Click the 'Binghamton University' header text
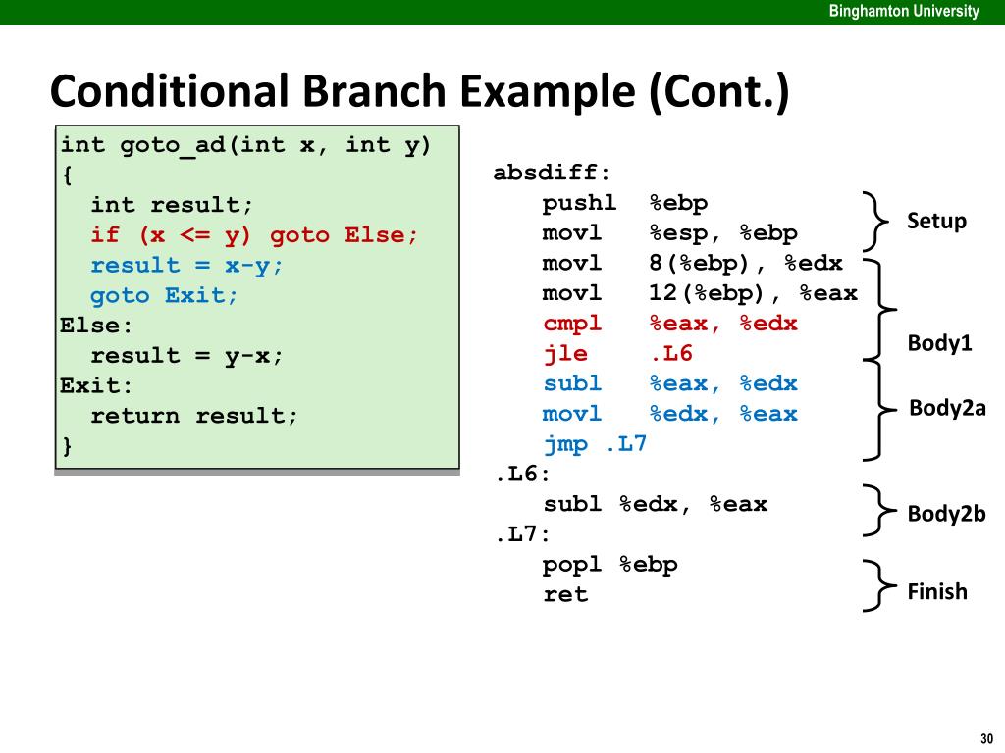The height and width of the screenshot is (753, 1005). click(x=904, y=11)
